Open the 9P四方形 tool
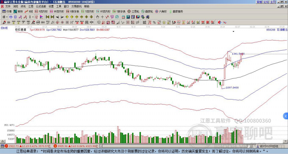Image resolution: width=288 pixels, height=154 pixels. point(57,11)
